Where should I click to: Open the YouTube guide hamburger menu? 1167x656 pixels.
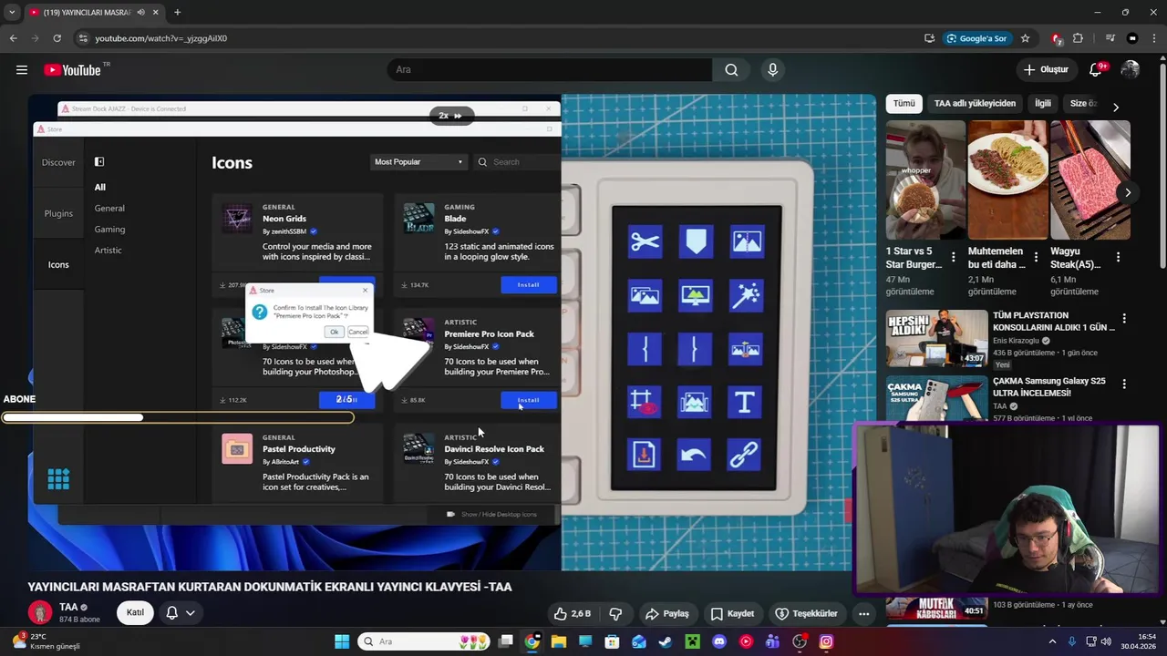click(x=22, y=70)
